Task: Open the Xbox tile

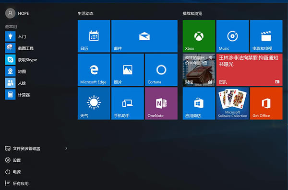Action: tap(199, 36)
